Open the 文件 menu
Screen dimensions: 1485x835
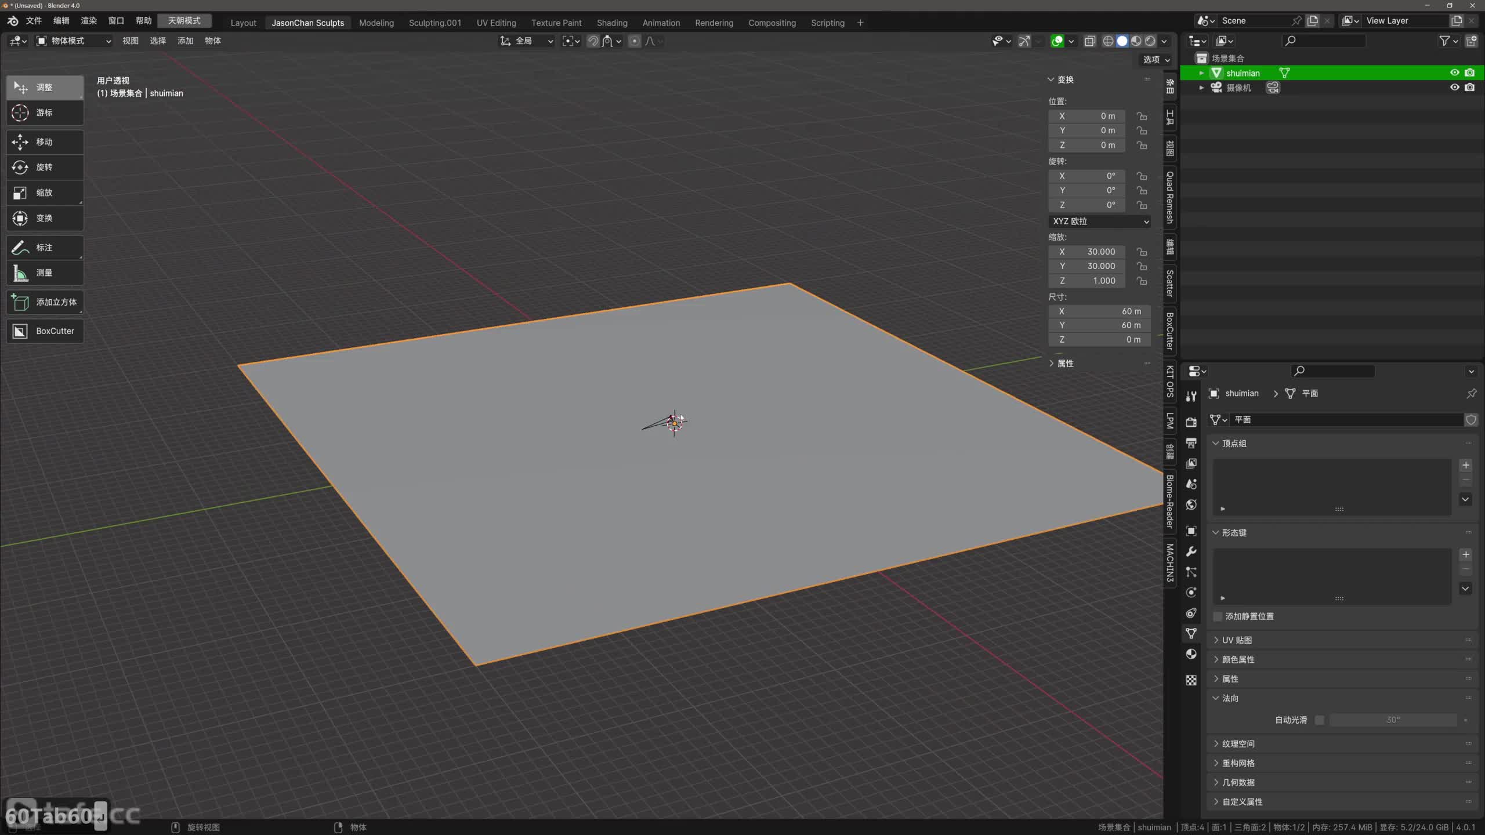[x=34, y=21]
